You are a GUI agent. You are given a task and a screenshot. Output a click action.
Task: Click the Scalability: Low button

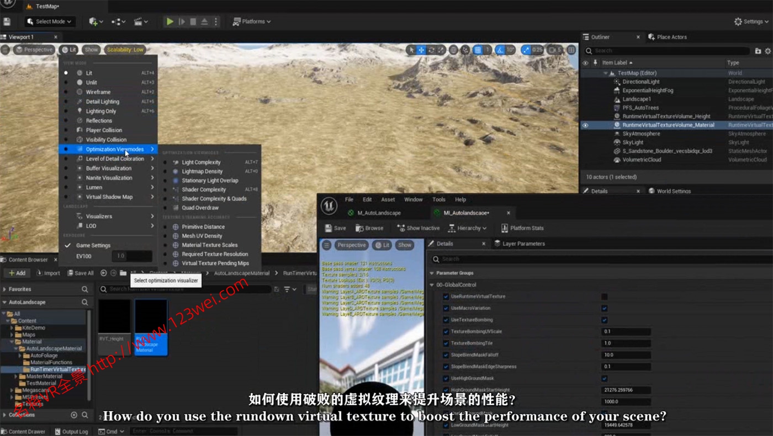pos(125,50)
